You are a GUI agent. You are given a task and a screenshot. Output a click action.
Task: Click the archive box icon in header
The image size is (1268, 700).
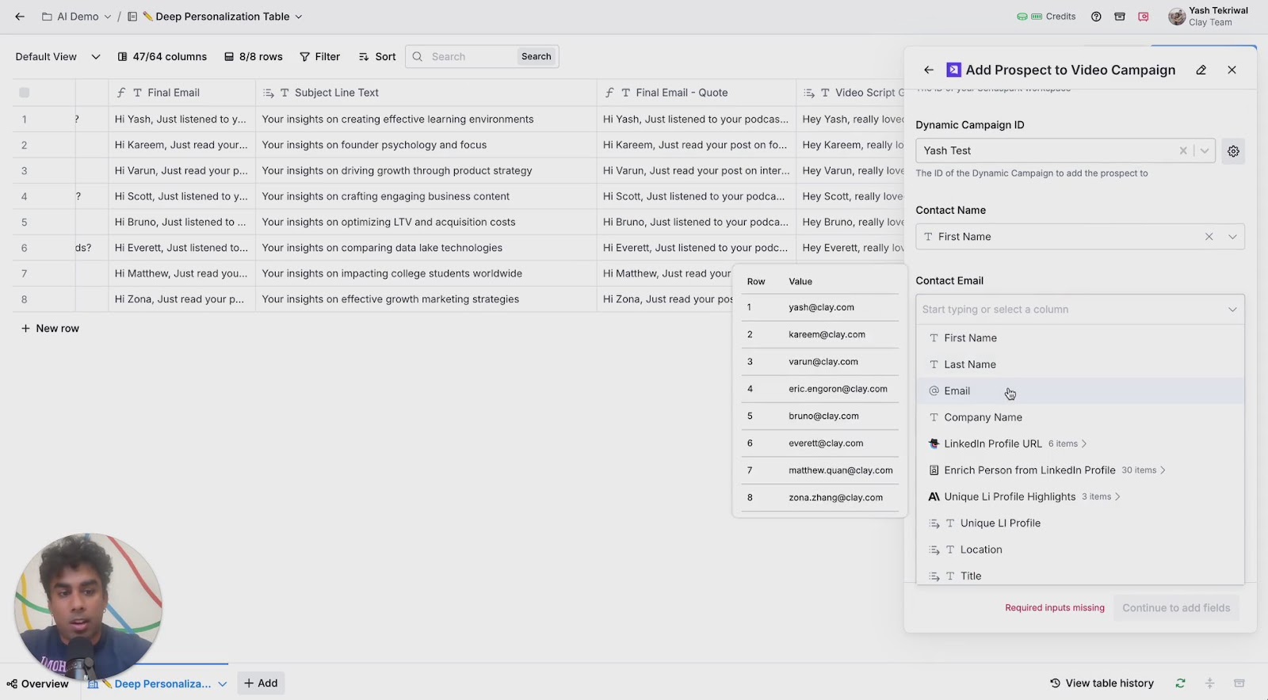pos(1120,17)
